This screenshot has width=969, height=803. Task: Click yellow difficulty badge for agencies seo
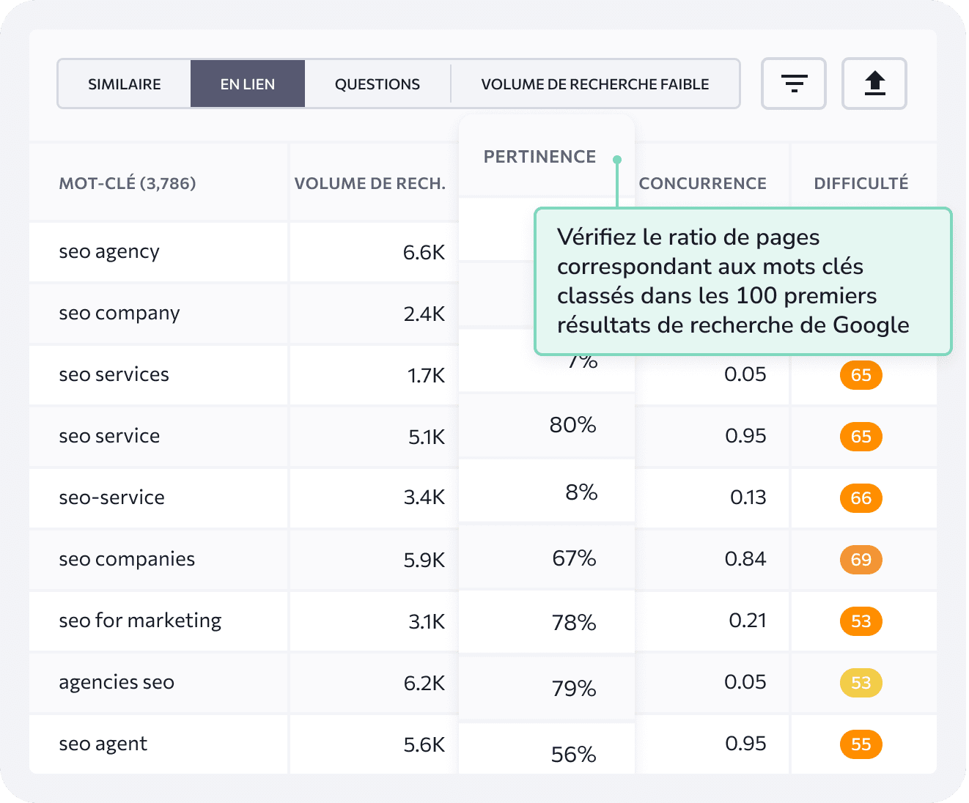point(861,683)
